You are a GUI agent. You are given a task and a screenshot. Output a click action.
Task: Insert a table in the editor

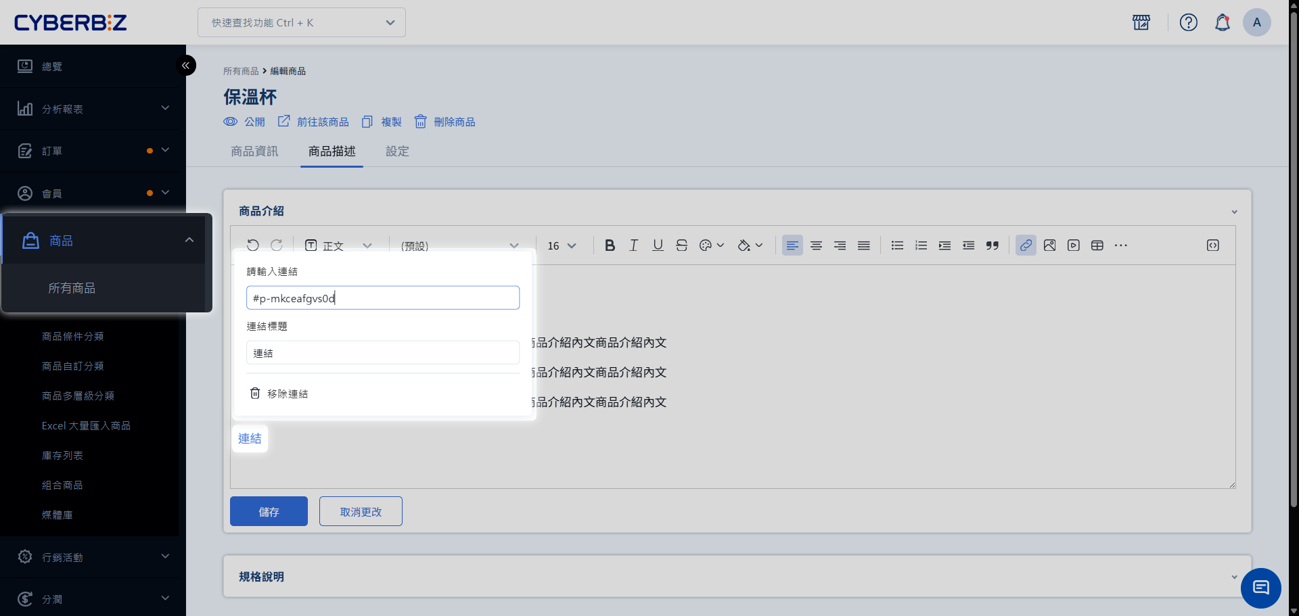click(1097, 245)
